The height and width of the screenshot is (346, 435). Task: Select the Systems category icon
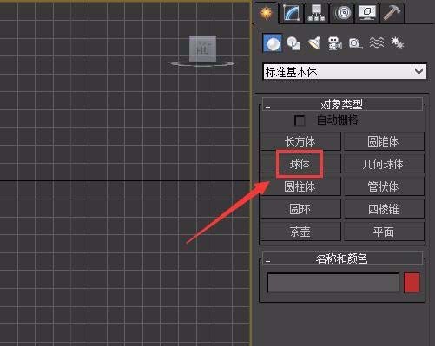point(398,43)
